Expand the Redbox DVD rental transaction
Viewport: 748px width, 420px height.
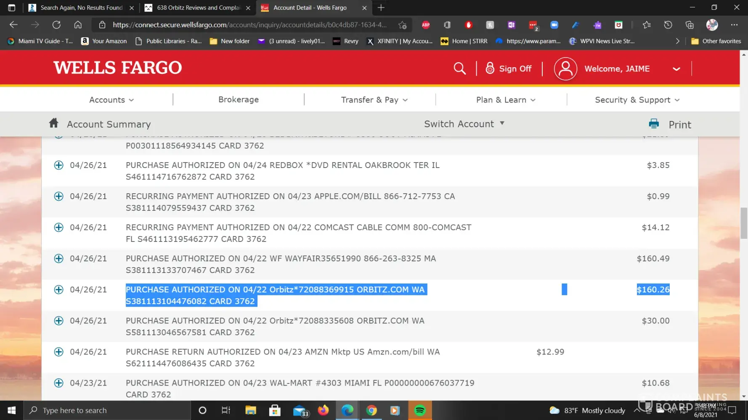pos(59,165)
